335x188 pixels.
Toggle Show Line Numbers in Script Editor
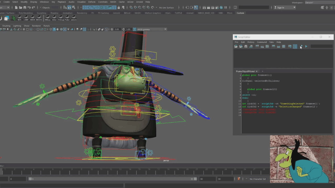(295, 46)
